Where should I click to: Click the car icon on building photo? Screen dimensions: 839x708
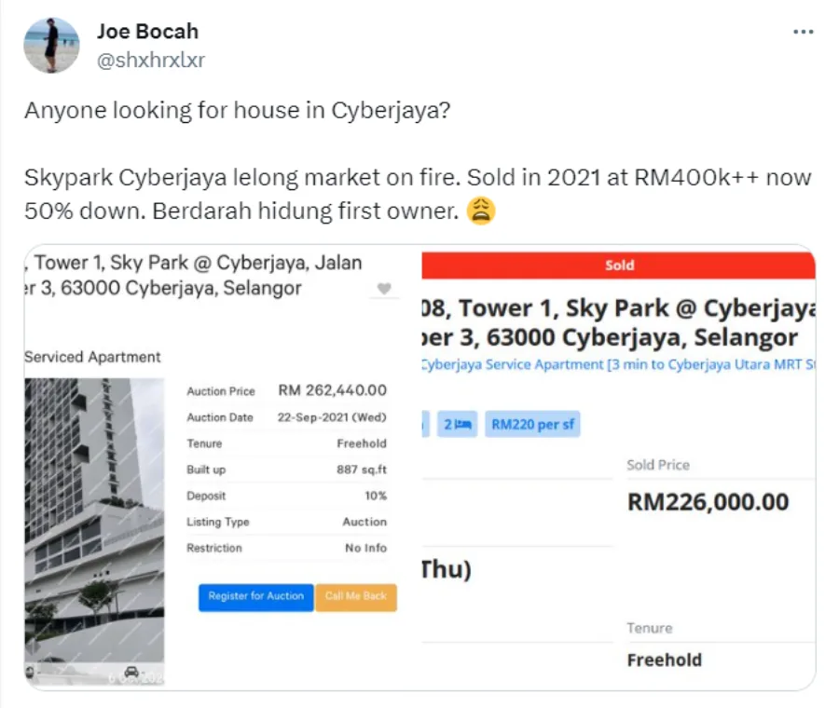pos(131,672)
